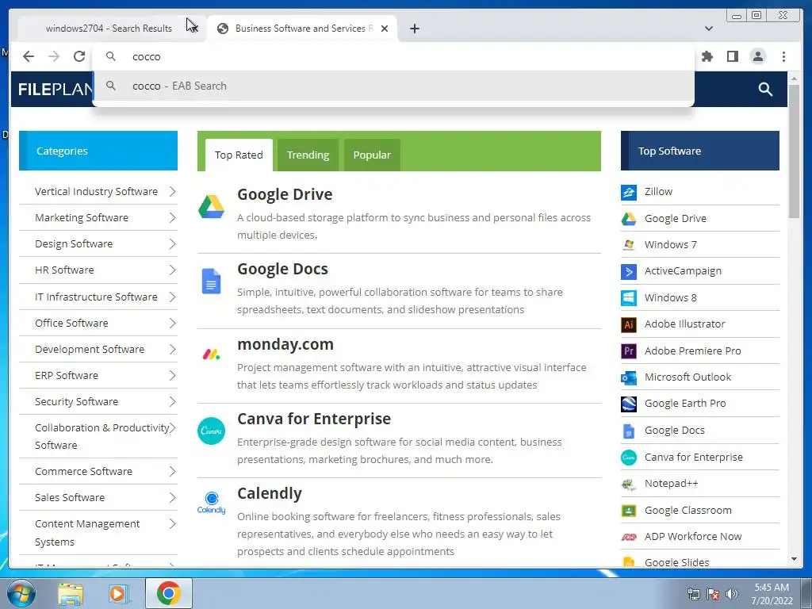Click the FILEPLANET site logo
The width and height of the screenshot is (812, 609).
(55, 89)
